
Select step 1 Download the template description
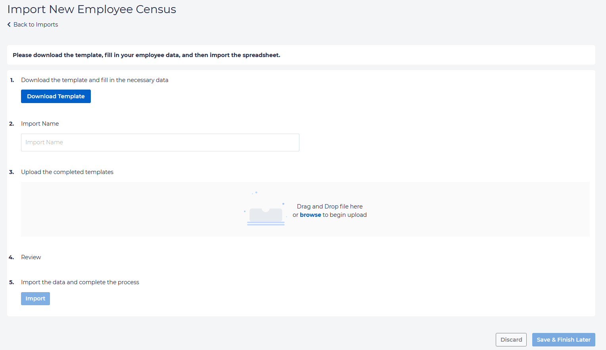click(x=94, y=80)
